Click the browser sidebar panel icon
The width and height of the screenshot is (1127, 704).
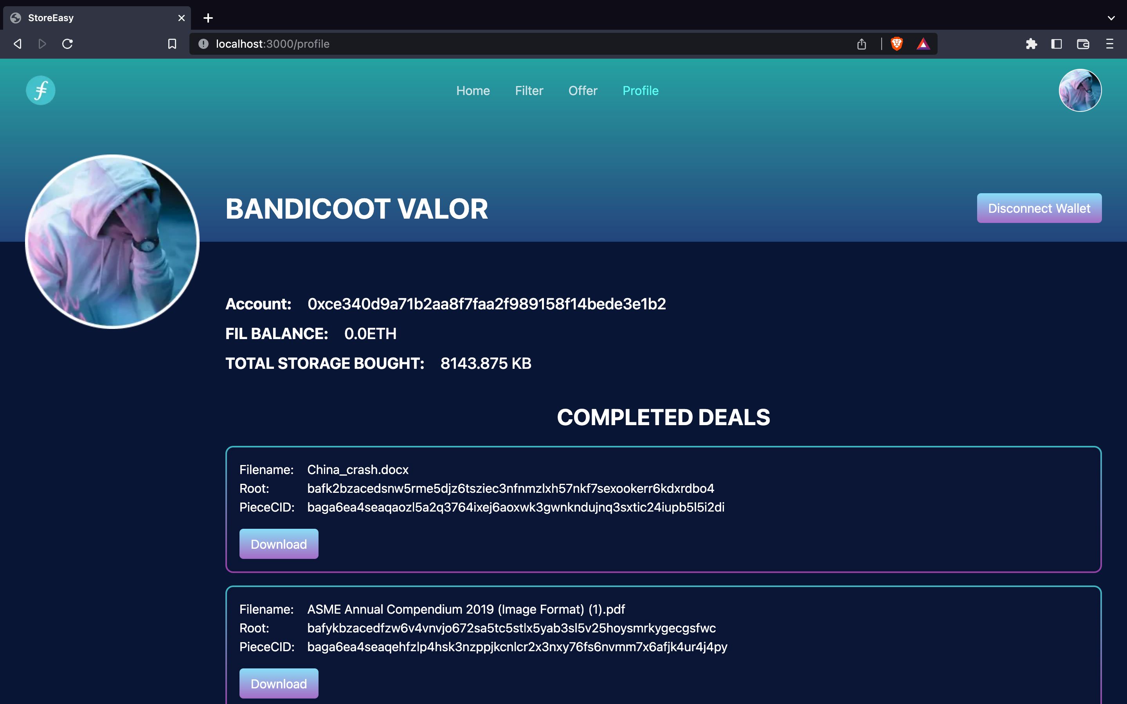pos(1057,44)
